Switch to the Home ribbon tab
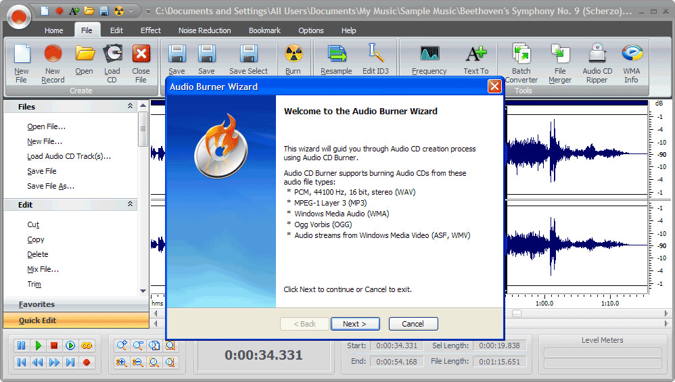This screenshot has height=382, width=675. 54,30
